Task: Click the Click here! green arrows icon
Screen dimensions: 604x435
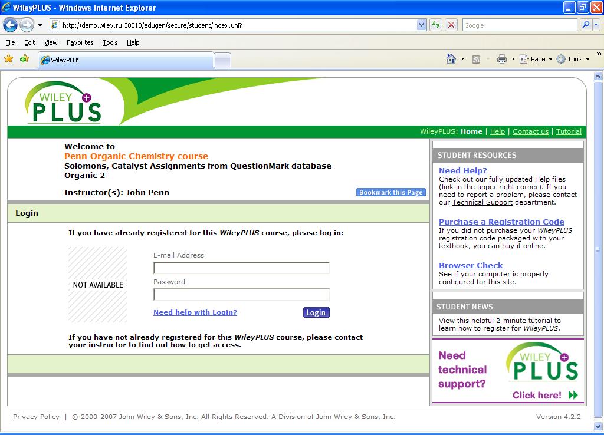Action: tap(573, 395)
